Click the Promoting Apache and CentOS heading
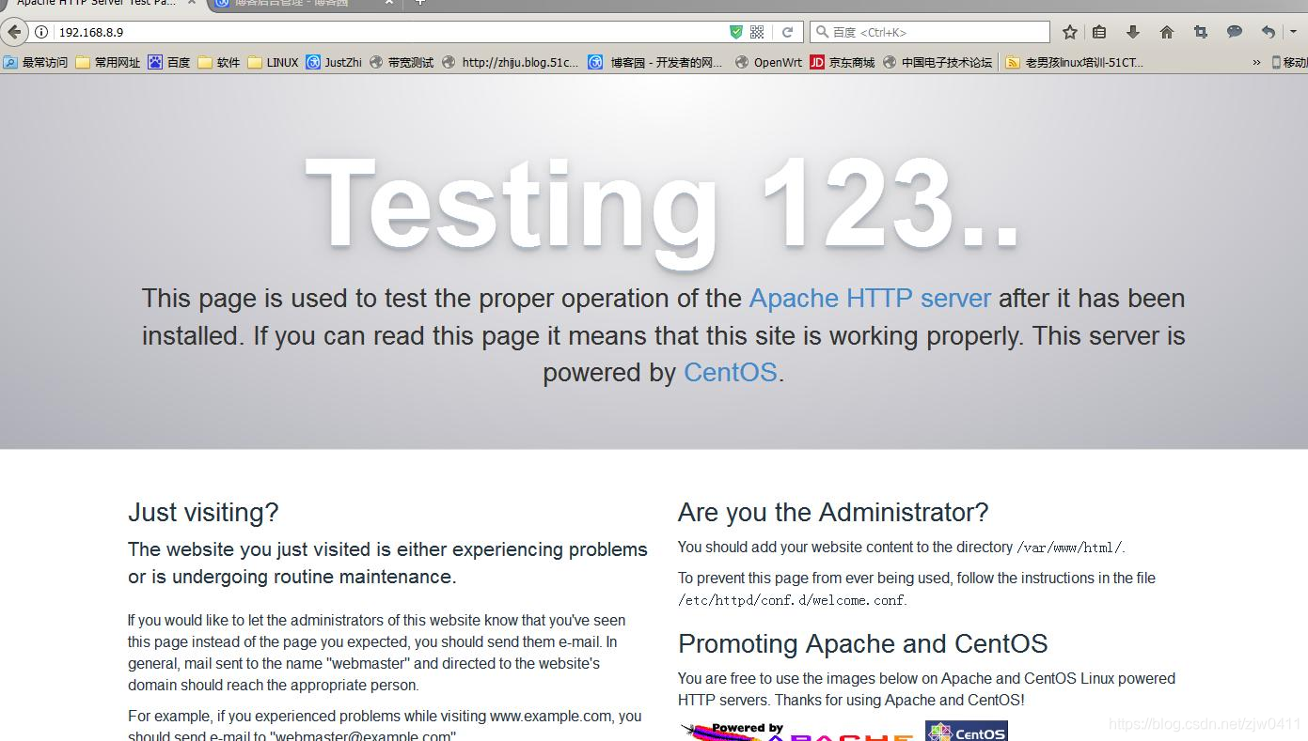The image size is (1308, 741). click(x=863, y=644)
